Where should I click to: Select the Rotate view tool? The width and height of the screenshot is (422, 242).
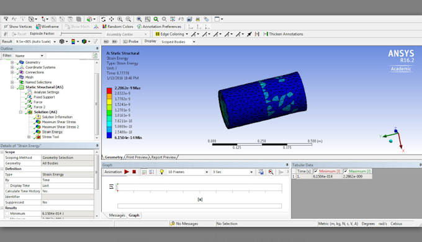pos(104,19)
